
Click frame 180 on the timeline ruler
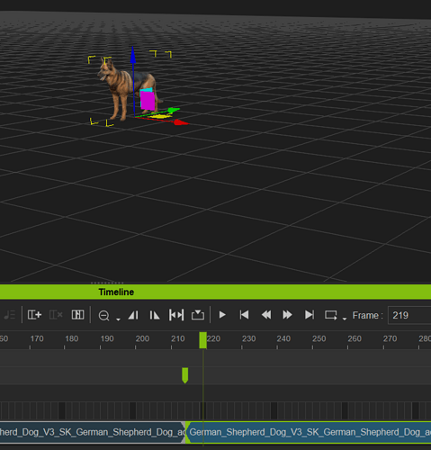[72, 339]
